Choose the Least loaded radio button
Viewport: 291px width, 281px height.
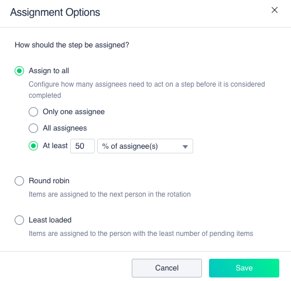[19, 220]
